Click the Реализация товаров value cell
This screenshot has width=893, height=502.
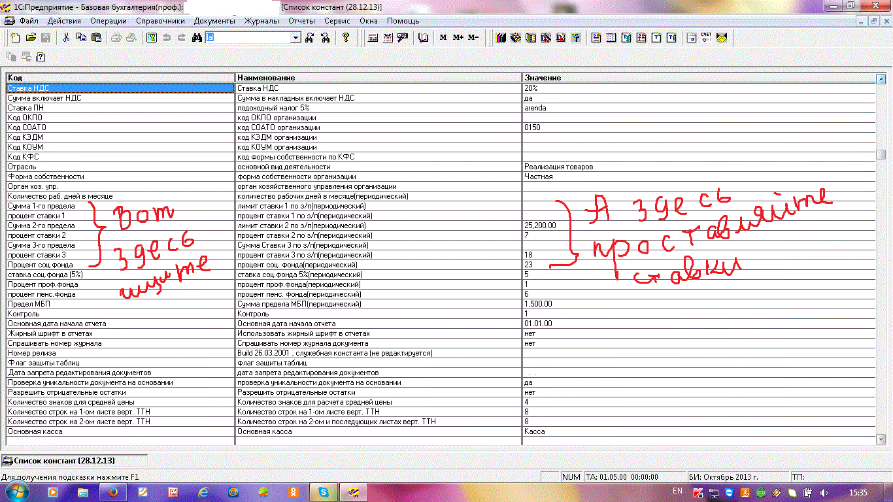pyautogui.click(x=699, y=167)
